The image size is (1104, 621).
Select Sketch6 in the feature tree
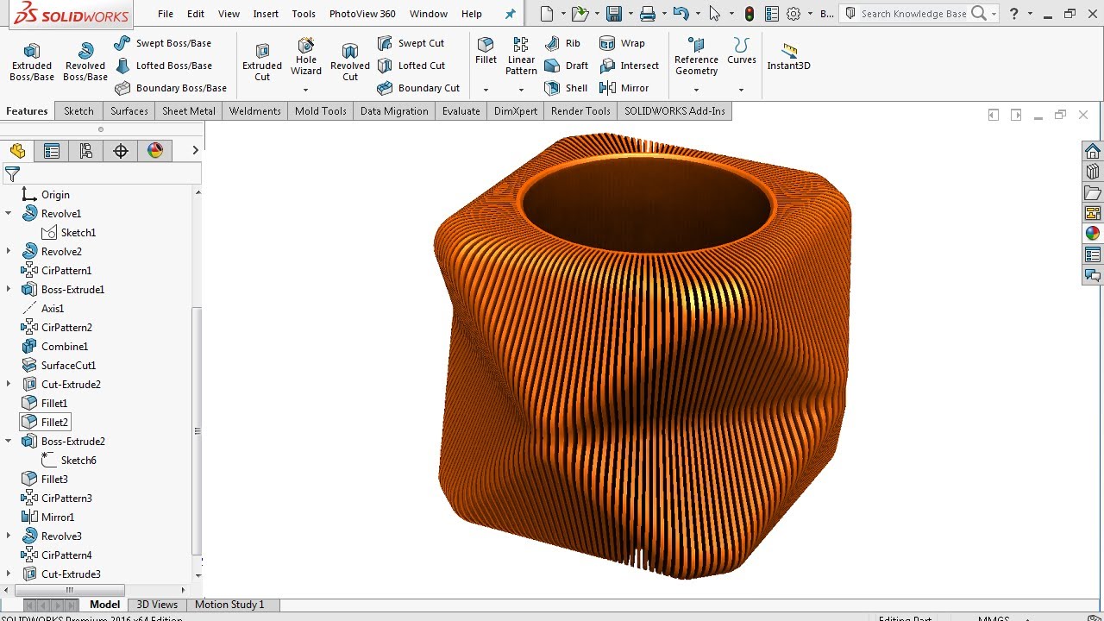point(69,460)
